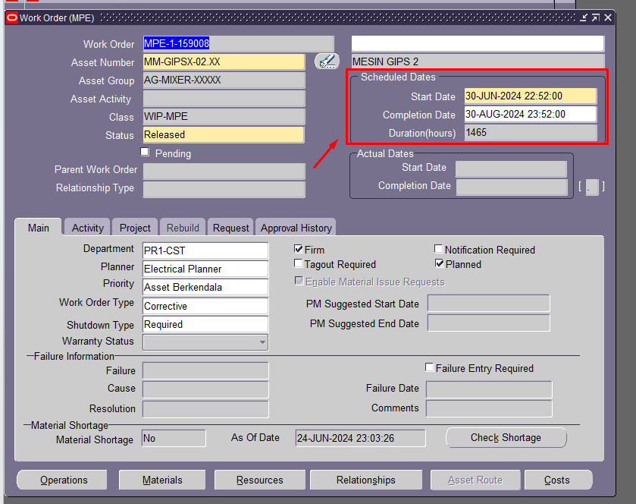Click the Check Shortage button
Image resolution: width=636 pixels, height=504 pixels.
point(506,437)
